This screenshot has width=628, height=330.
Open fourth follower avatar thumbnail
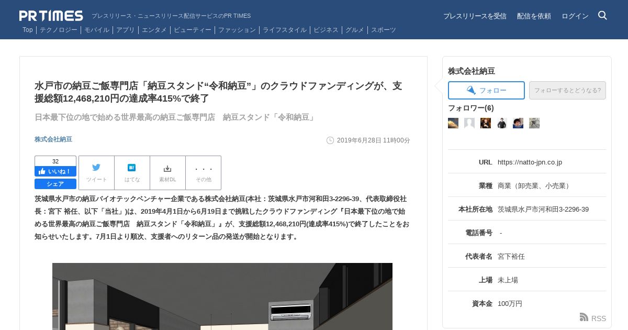(502, 123)
